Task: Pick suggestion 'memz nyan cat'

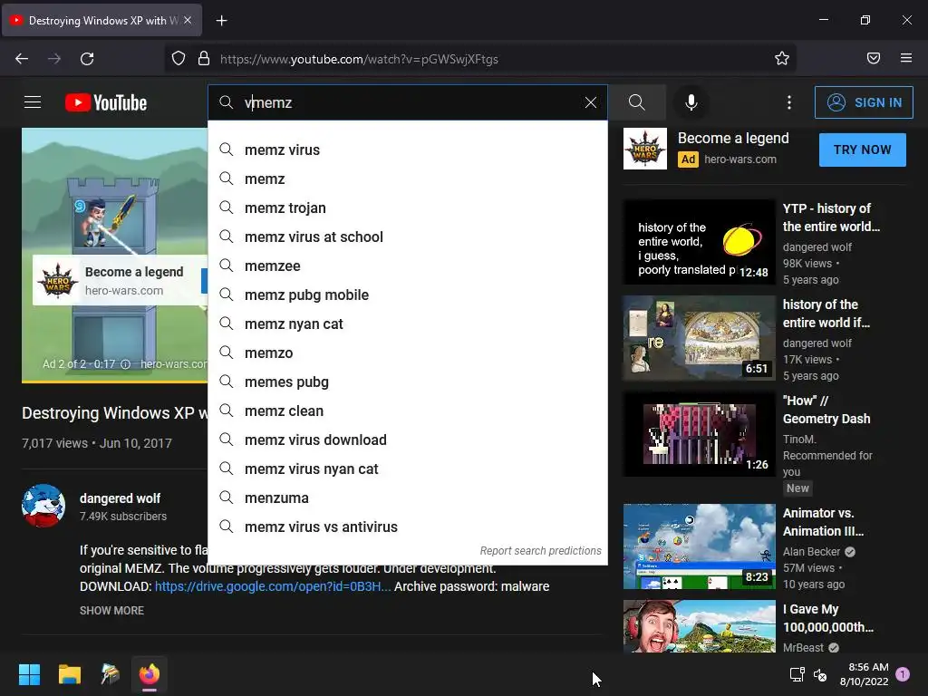Action: point(407,324)
